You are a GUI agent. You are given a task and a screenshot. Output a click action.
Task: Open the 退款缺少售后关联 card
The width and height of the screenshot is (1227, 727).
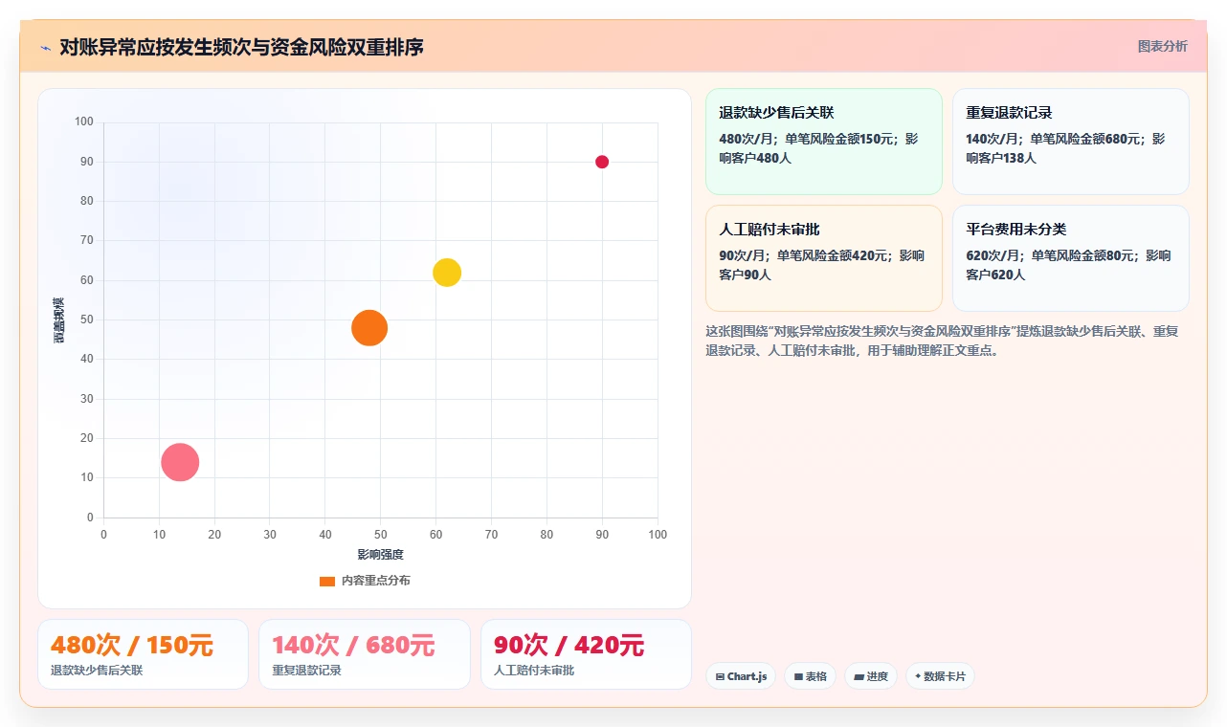[824, 142]
